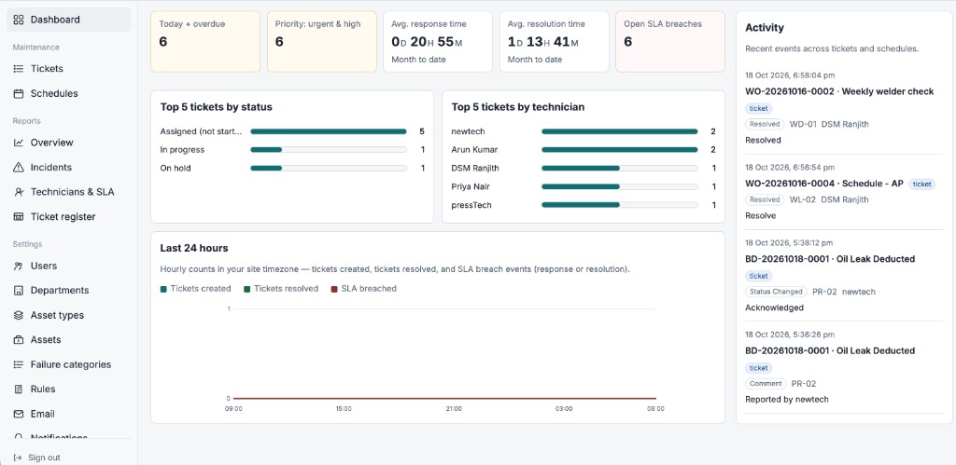The width and height of the screenshot is (956, 465).
Task: Click the Comment badge in Activity
Action: 766,383
